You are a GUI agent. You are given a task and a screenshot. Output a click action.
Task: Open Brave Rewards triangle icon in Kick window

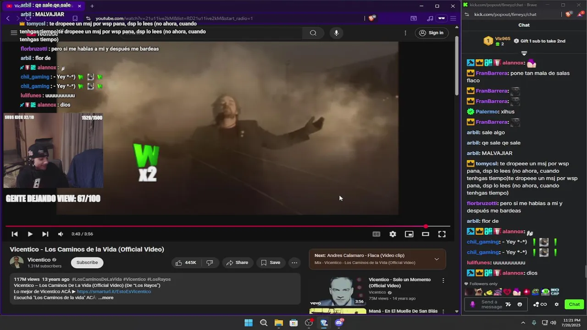[579, 14]
